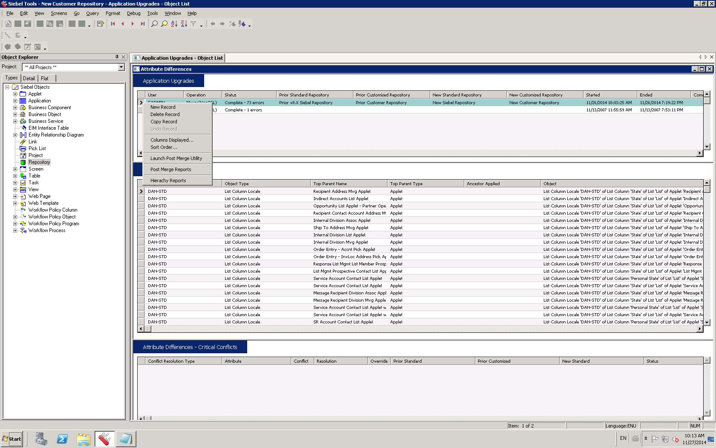Image resolution: width=716 pixels, height=448 pixels.
Task: Switch to the Detail tab
Action: coord(29,79)
